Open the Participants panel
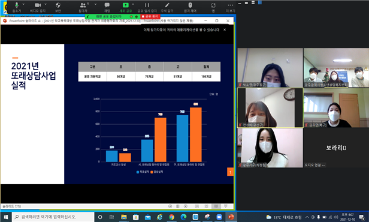This screenshot has height=222, width=369. tap(83, 7)
